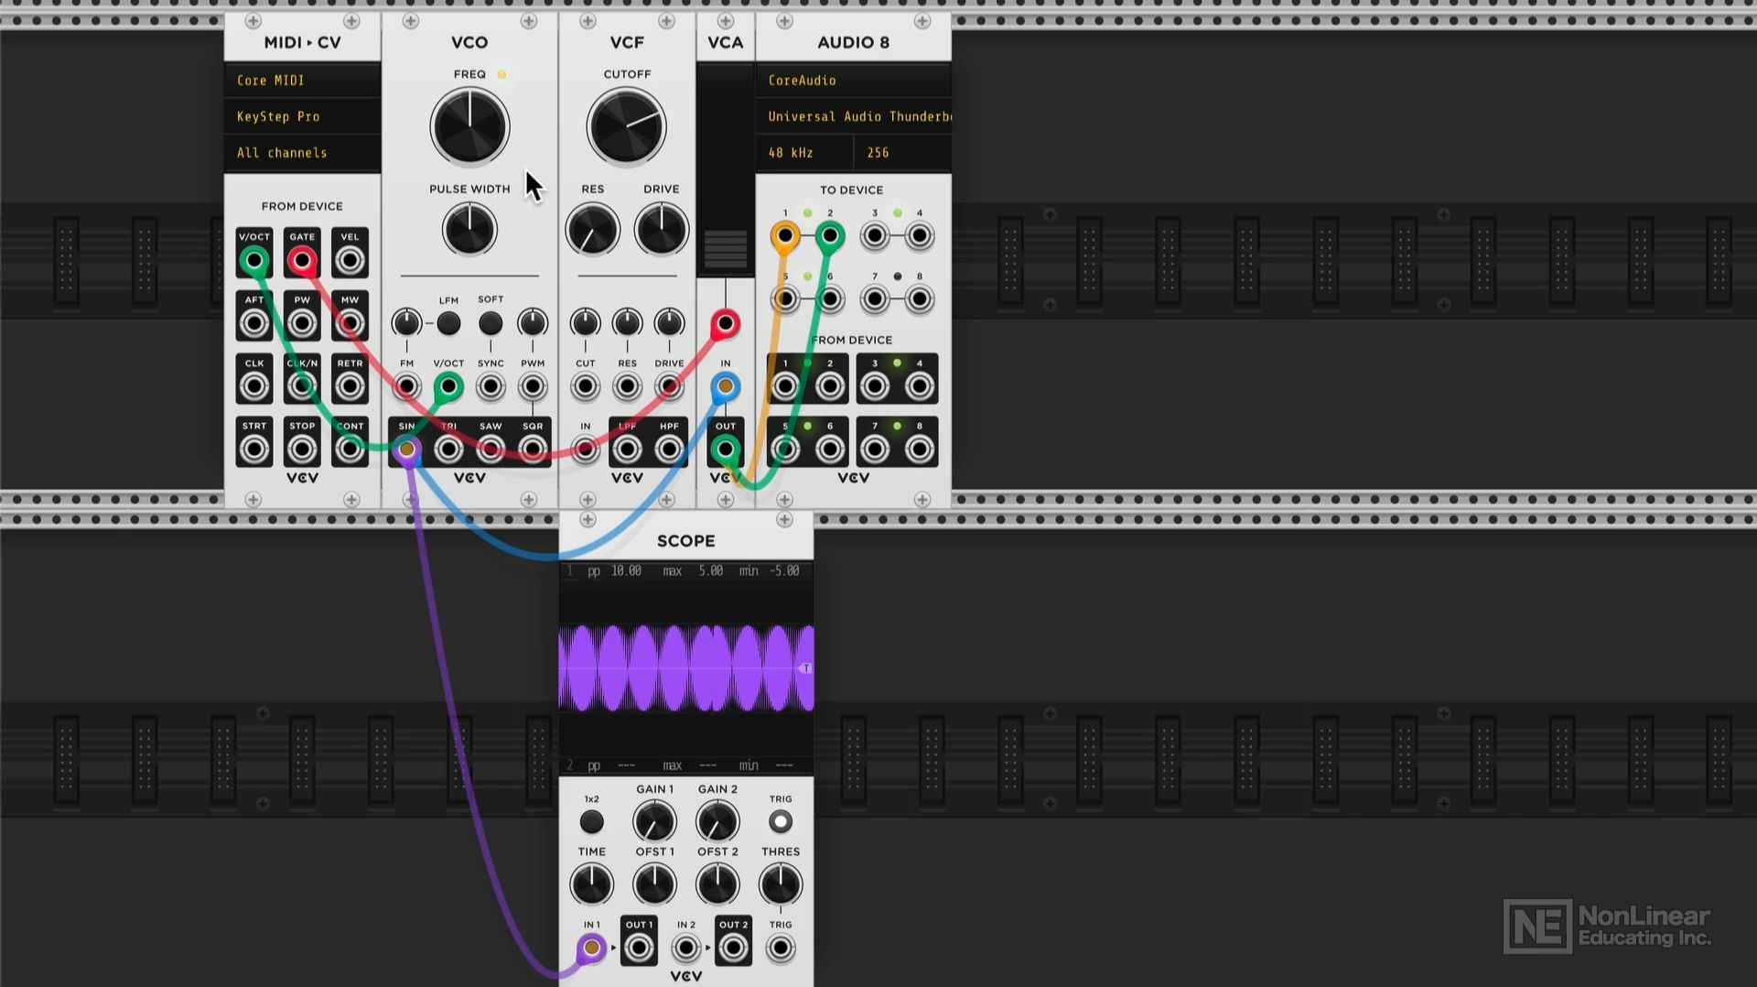Click the GATE output jack on MIDI-CV
The height and width of the screenshot is (987, 1757).
pyautogui.click(x=302, y=261)
